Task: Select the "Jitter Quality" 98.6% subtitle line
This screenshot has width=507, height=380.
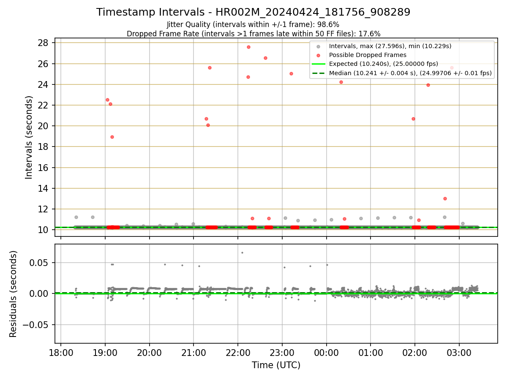Action: (253, 24)
